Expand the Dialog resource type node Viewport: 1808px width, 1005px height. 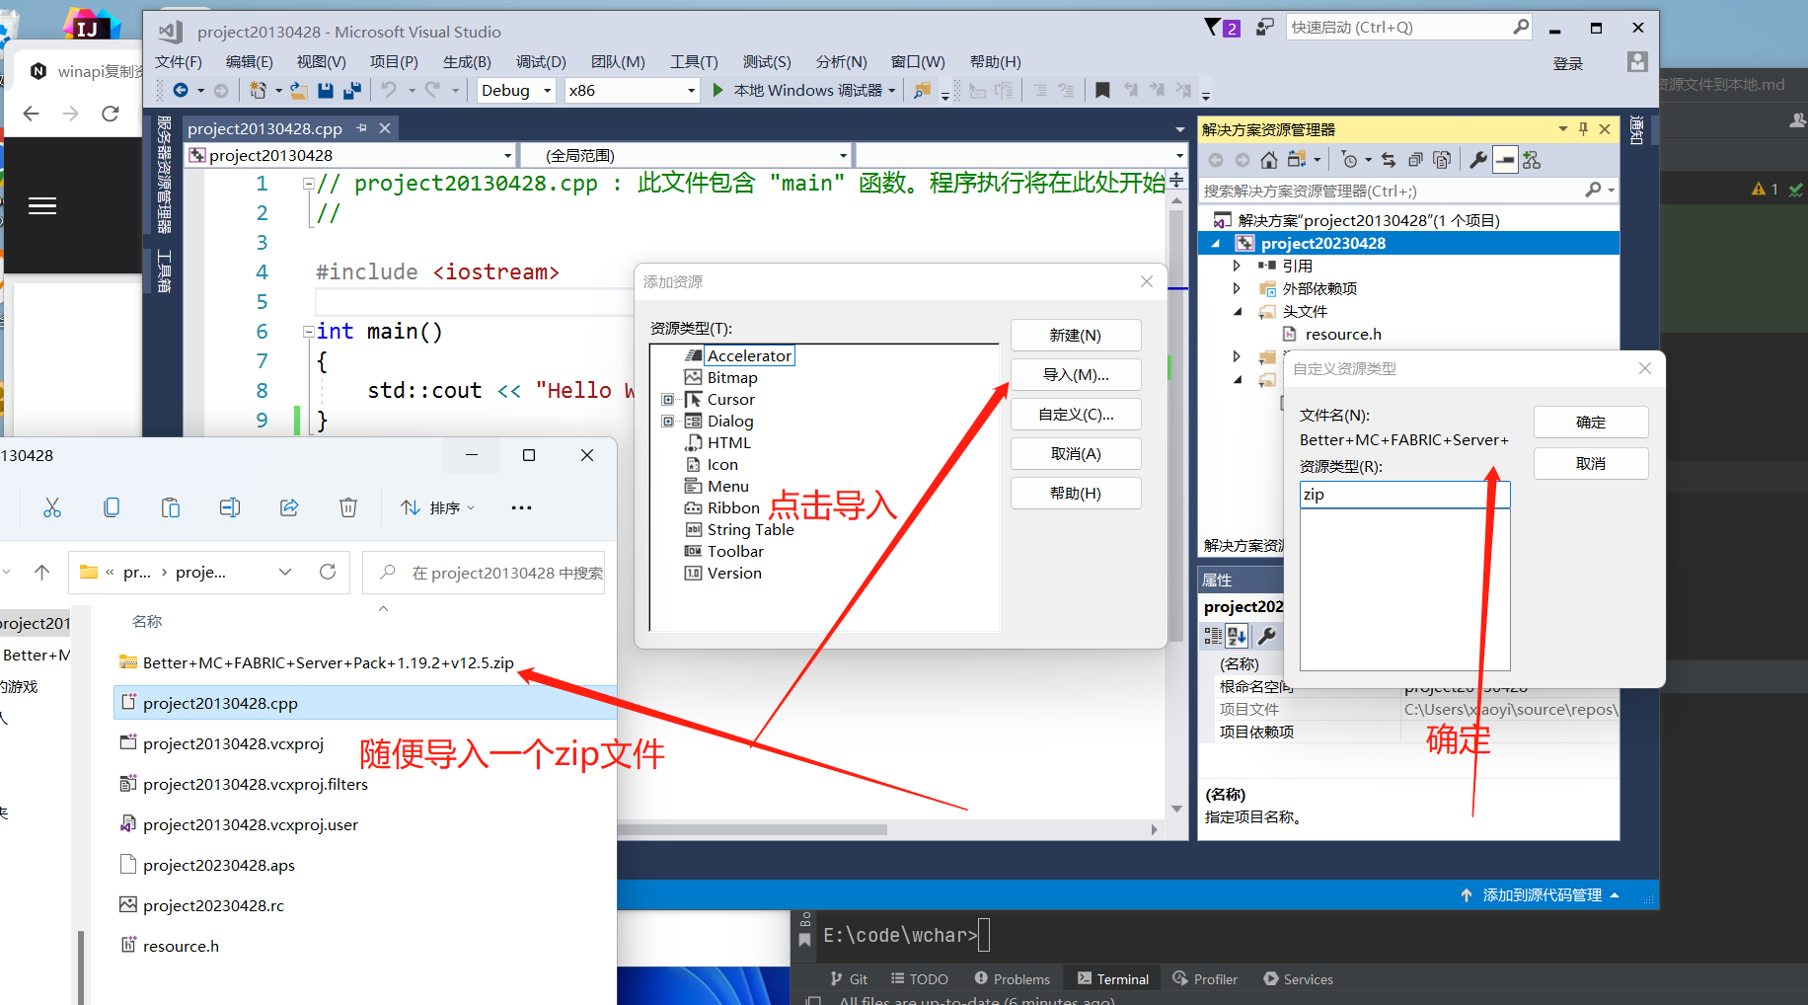668,422
